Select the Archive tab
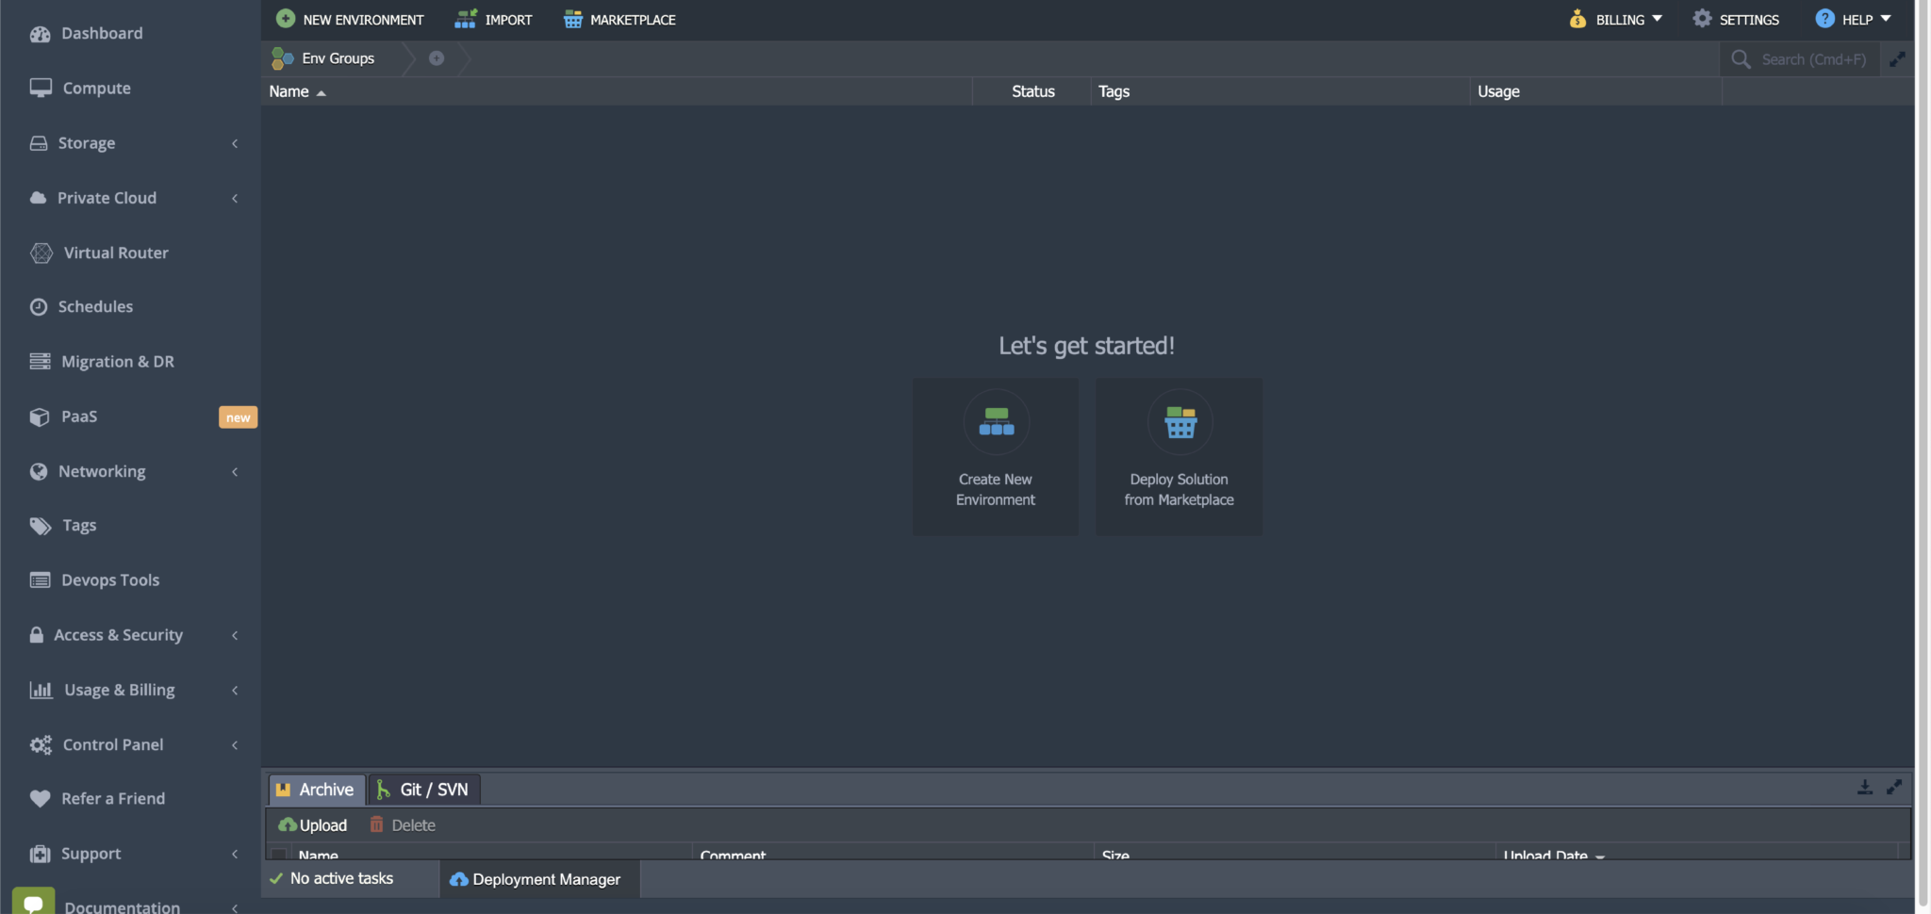Image resolution: width=1931 pixels, height=914 pixels. [316, 790]
